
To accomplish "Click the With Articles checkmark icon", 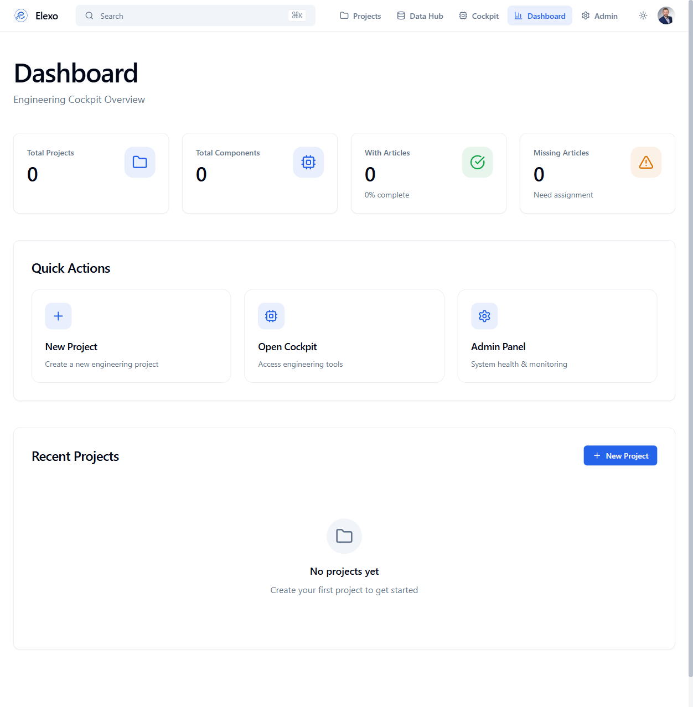I will coord(477,162).
